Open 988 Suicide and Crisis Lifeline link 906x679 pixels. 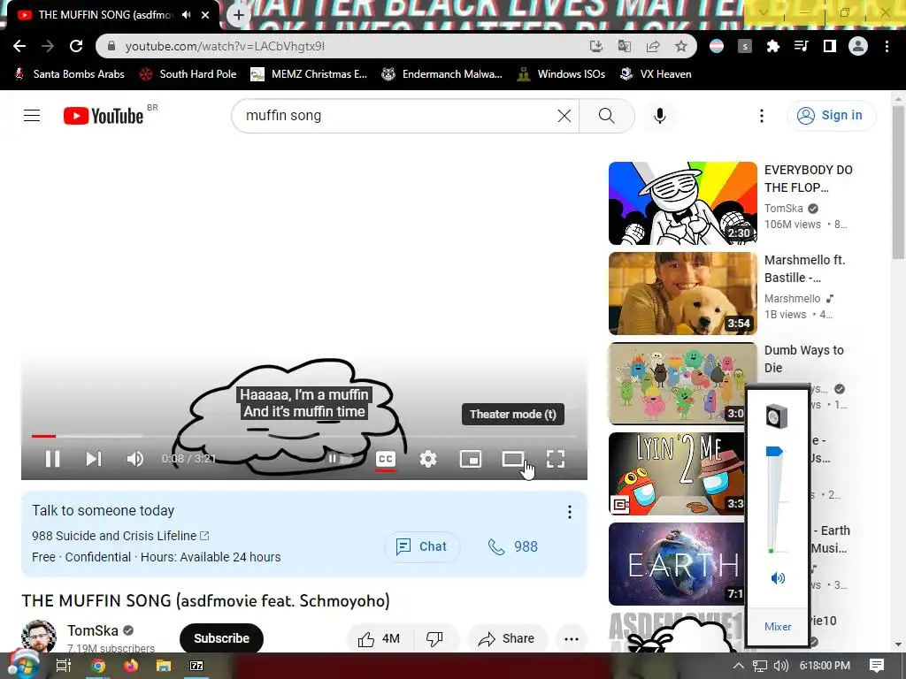tap(120, 536)
